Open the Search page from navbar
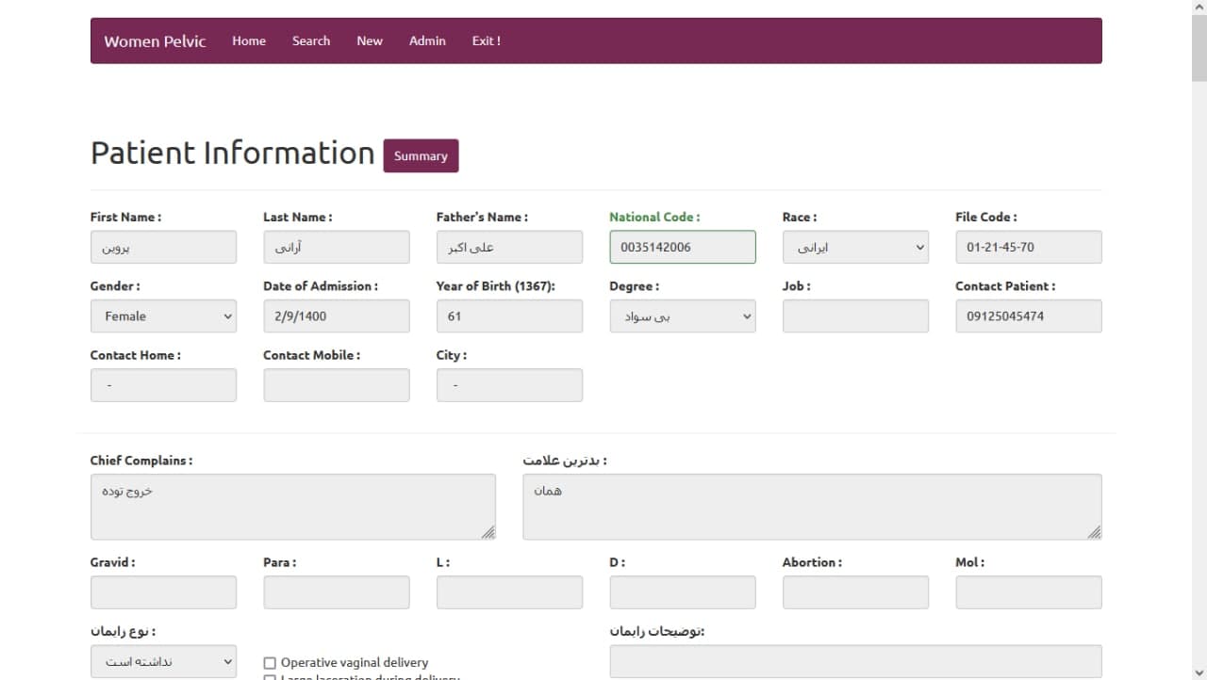This screenshot has height=680, width=1207. coord(310,41)
